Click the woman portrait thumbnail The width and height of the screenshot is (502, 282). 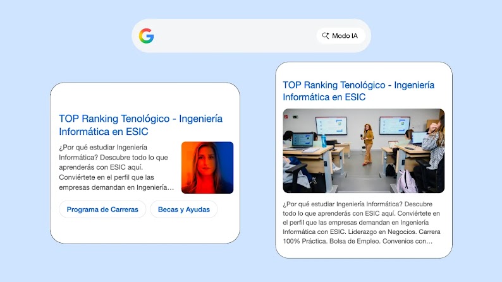207,168
